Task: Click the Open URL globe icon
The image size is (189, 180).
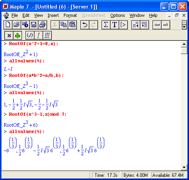Action: [25, 25]
